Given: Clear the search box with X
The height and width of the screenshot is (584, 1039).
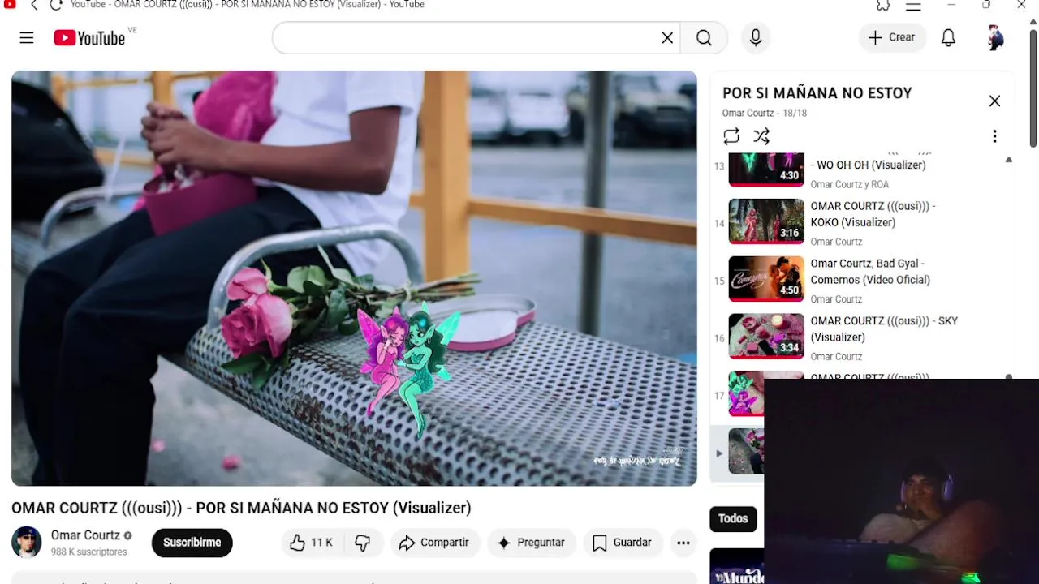Looking at the screenshot, I should pyautogui.click(x=667, y=38).
